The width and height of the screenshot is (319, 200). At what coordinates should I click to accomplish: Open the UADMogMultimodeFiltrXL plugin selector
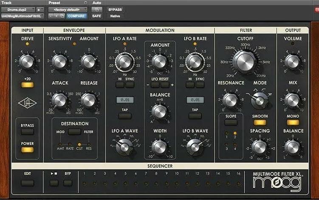coord(22,16)
